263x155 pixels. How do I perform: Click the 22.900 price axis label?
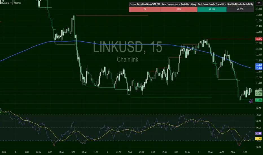point(259,26)
